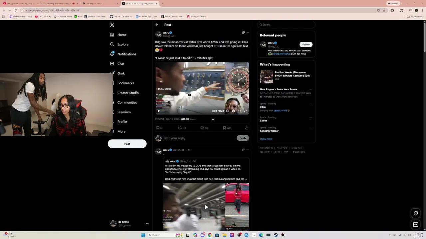Open Notifications in the sidebar

[x=127, y=54]
